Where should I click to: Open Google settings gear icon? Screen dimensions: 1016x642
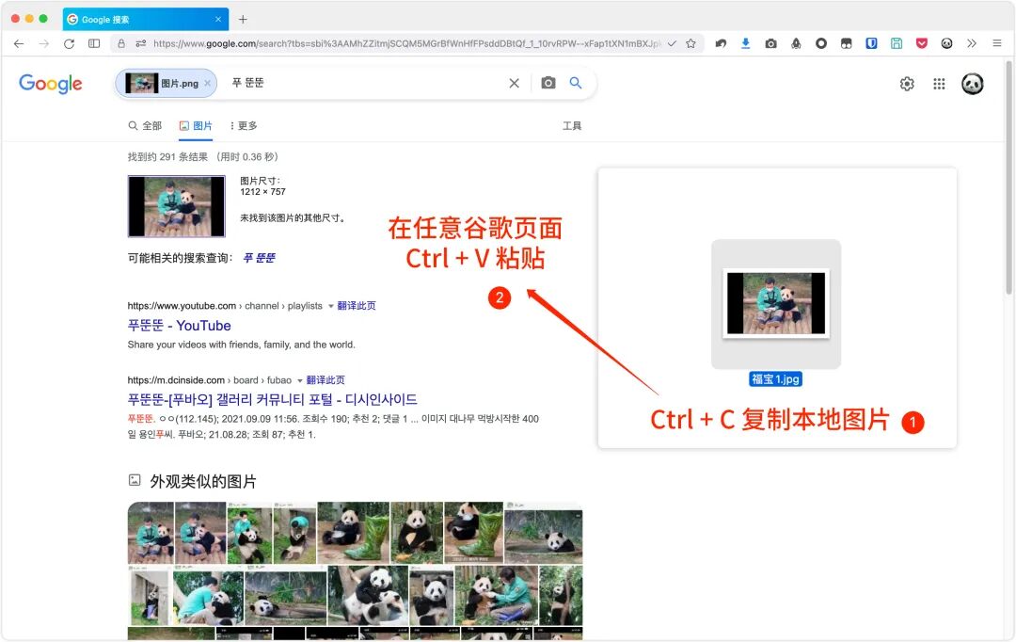907,84
